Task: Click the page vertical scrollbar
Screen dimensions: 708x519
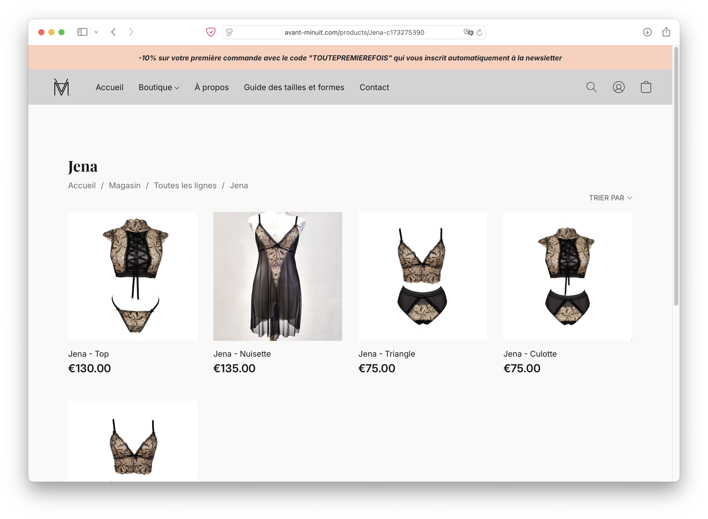Action: point(676,176)
